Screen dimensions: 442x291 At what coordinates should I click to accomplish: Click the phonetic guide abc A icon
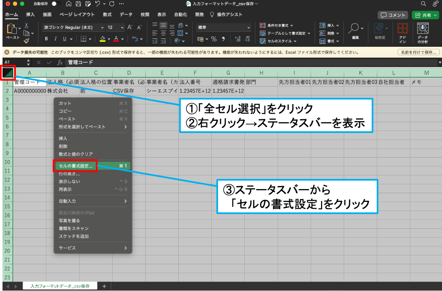(135, 39)
